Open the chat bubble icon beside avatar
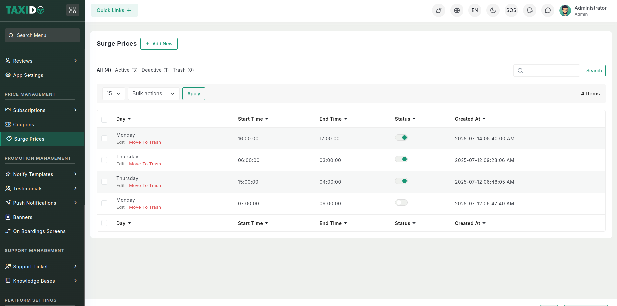 (x=548, y=10)
